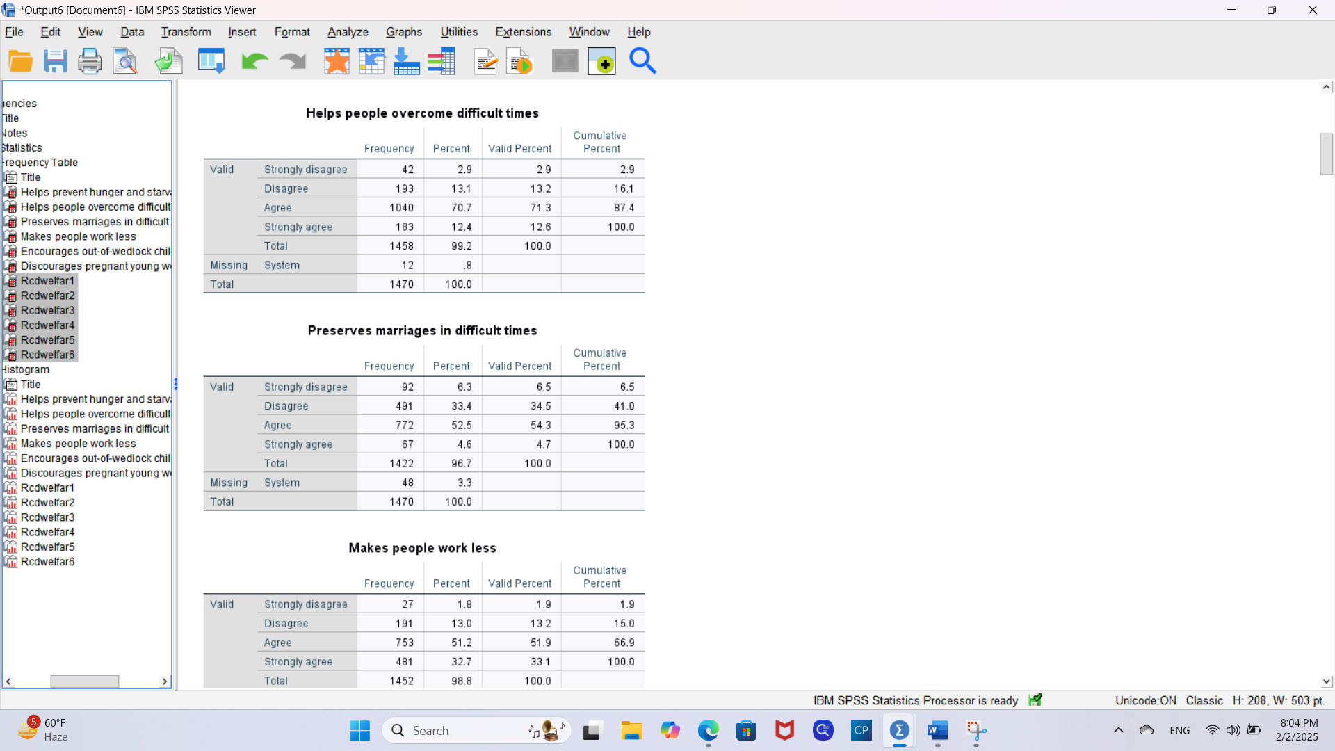Click the Find toolbar magnifier icon

pyautogui.click(x=642, y=60)
